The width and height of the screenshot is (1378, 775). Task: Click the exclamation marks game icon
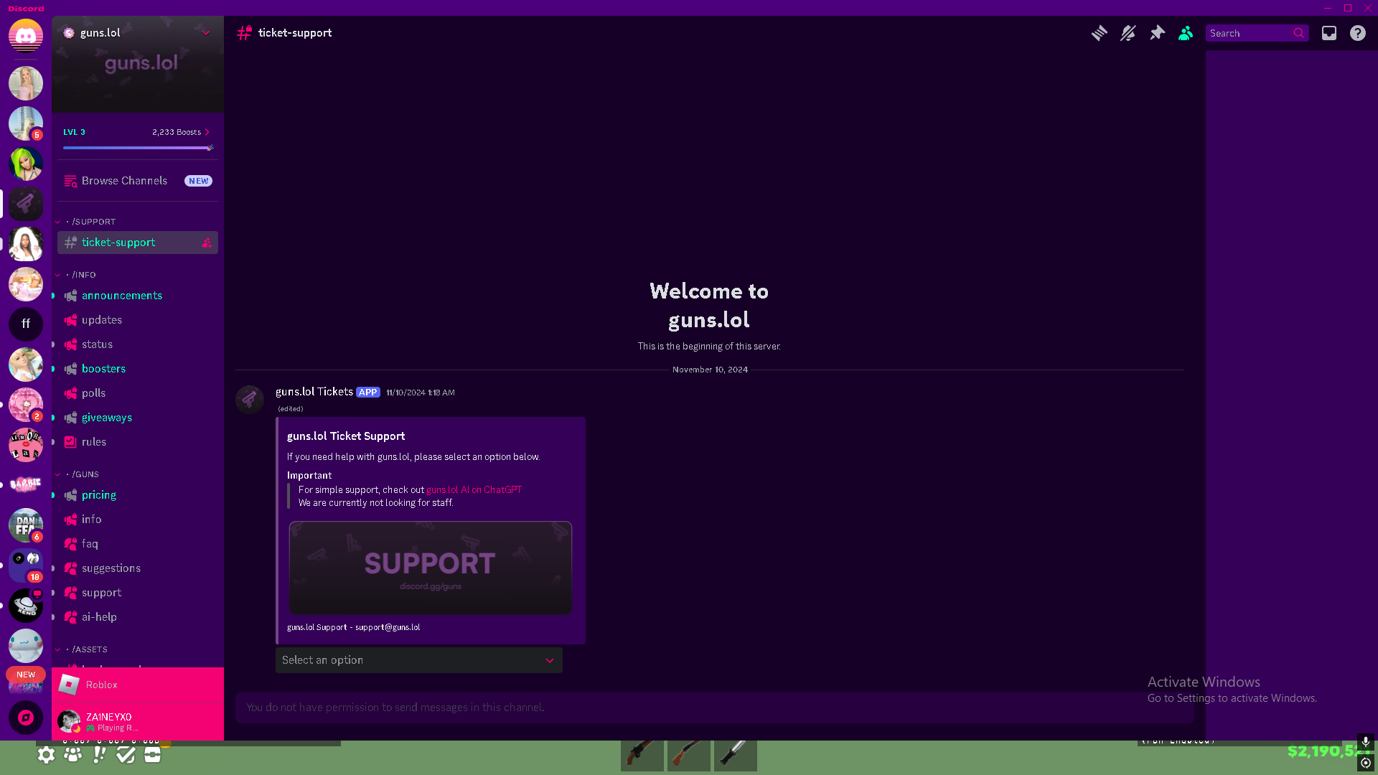[99, 755]
